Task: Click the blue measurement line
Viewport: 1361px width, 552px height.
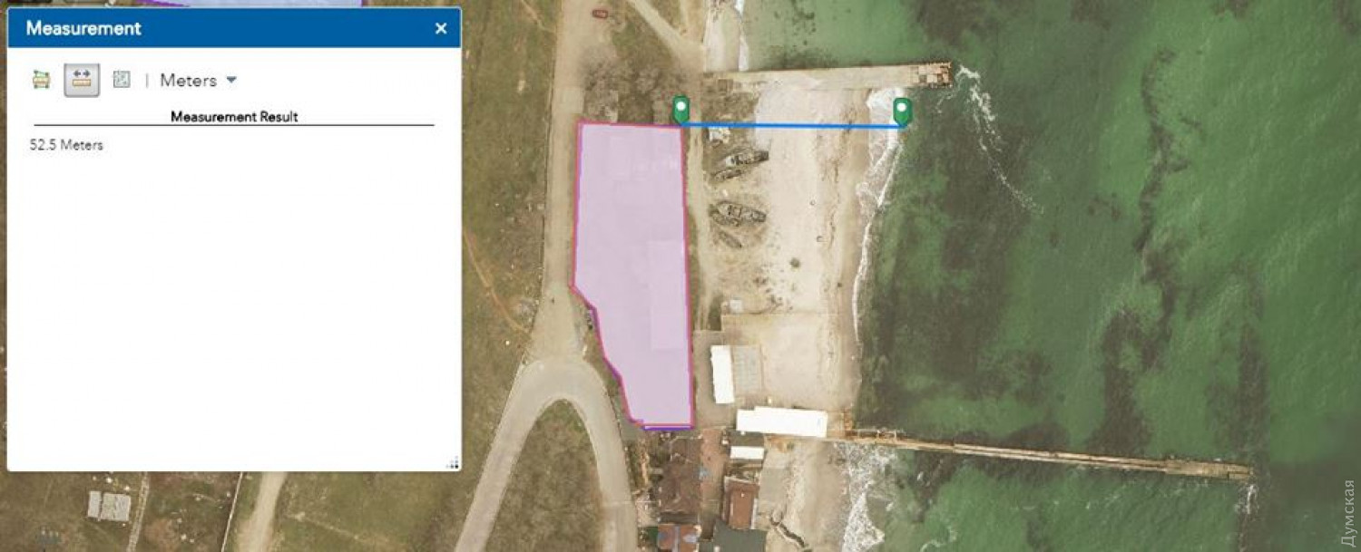Action: coord(789,126)
